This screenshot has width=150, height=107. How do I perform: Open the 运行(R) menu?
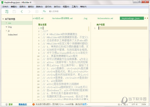tap(48, 7)
